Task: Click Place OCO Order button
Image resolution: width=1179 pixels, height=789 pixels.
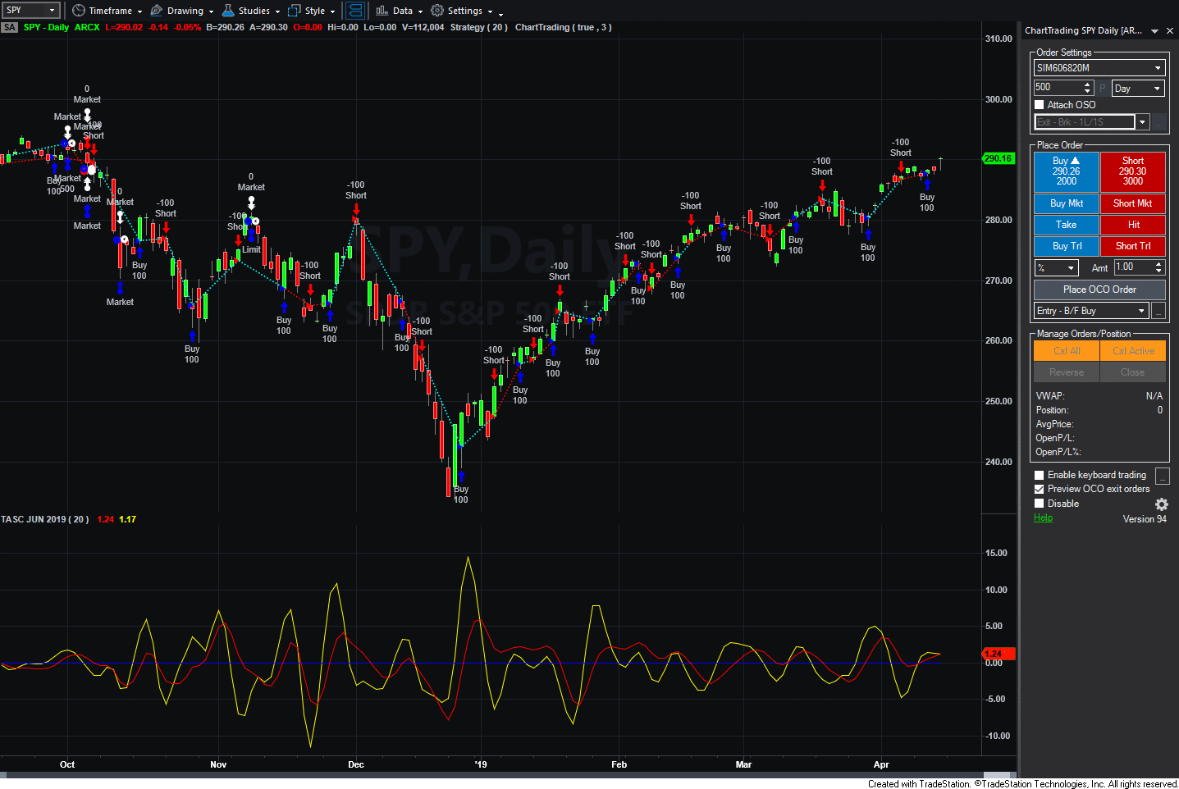Action: (1099, 290)
